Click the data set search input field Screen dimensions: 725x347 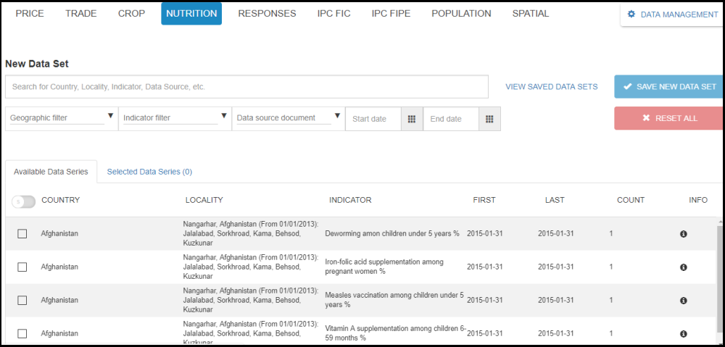pyautogui.click(x=246, y=87)
